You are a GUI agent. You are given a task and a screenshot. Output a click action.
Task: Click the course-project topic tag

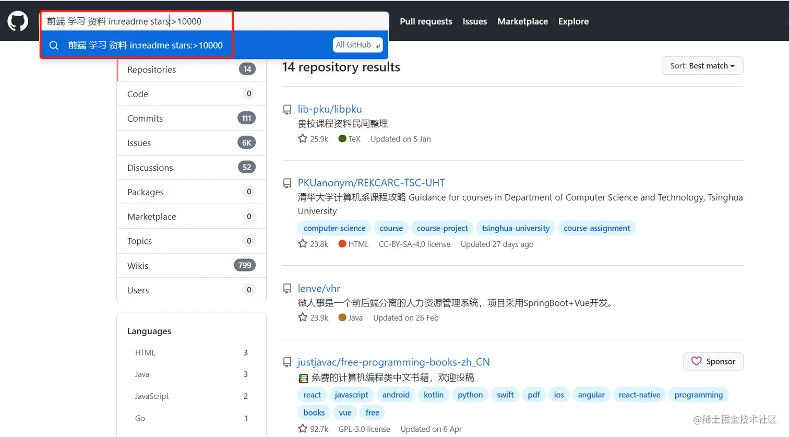(443, 228)
